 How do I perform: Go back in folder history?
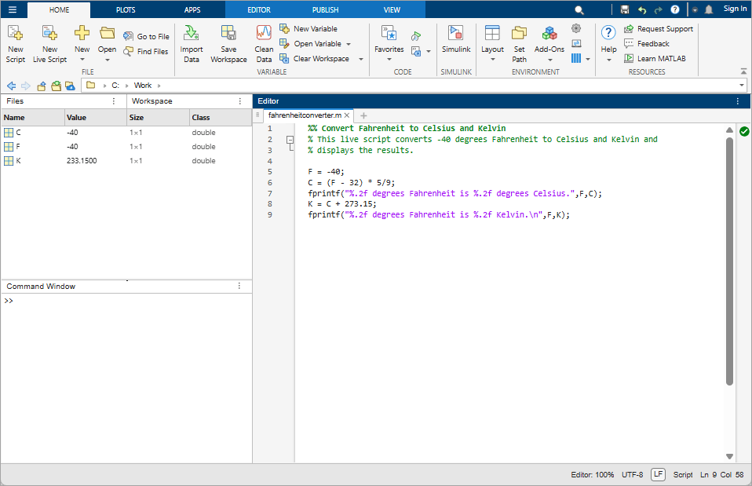[12, 86]
